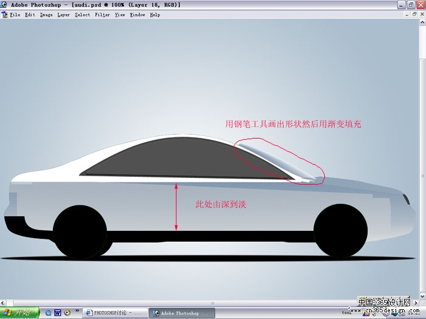Launch the blue Q quick launch icon
The image size is (426, 319).
(48, 313)
